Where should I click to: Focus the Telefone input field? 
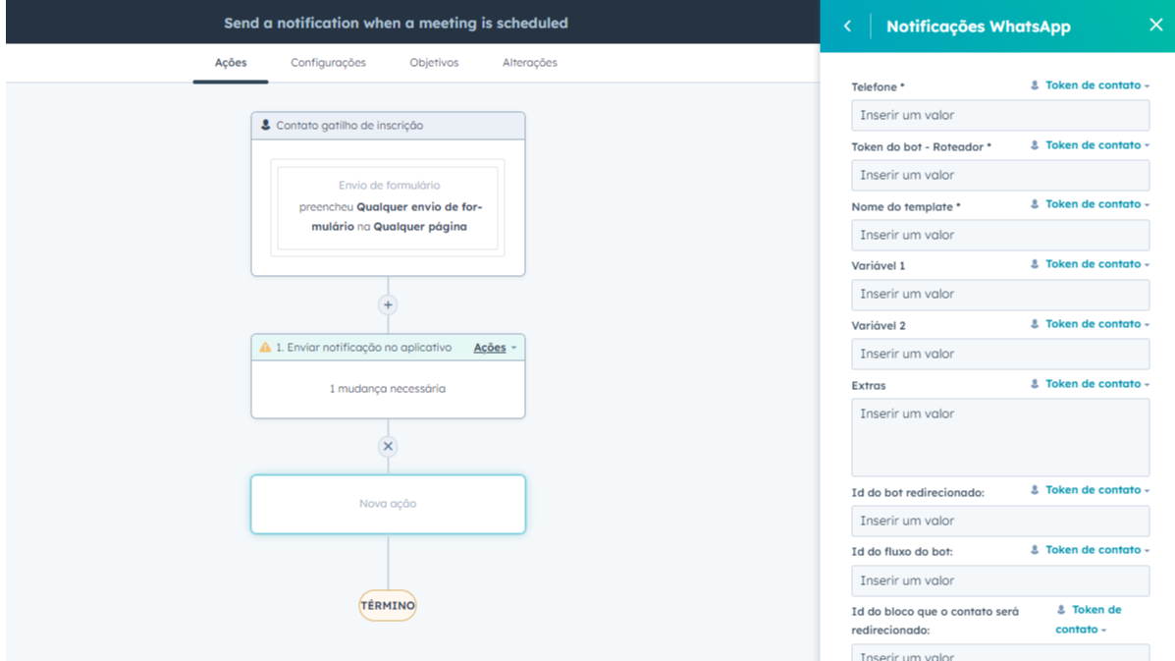tap(999, 116)
